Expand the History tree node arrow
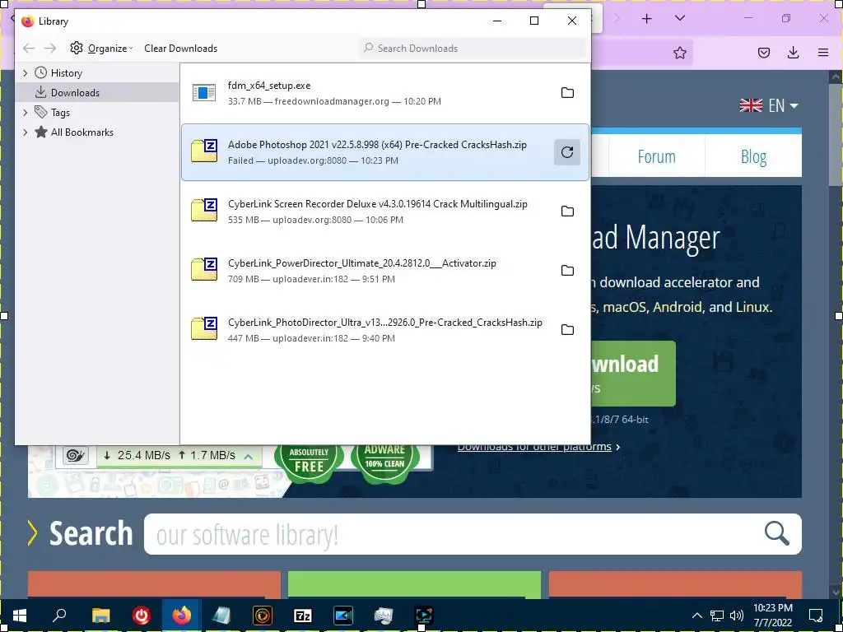This screenshot has height=632, width=843. 25,73
